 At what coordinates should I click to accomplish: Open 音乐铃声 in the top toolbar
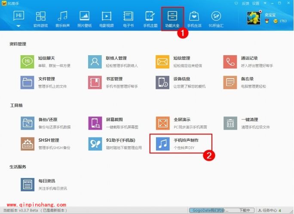(x=63, y=19)
